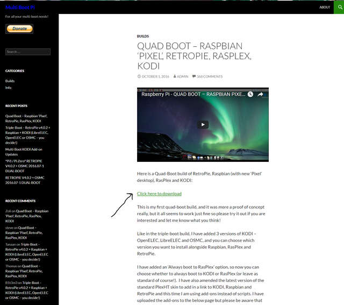Click the person icon beside ADMIN

pos(175,76)
